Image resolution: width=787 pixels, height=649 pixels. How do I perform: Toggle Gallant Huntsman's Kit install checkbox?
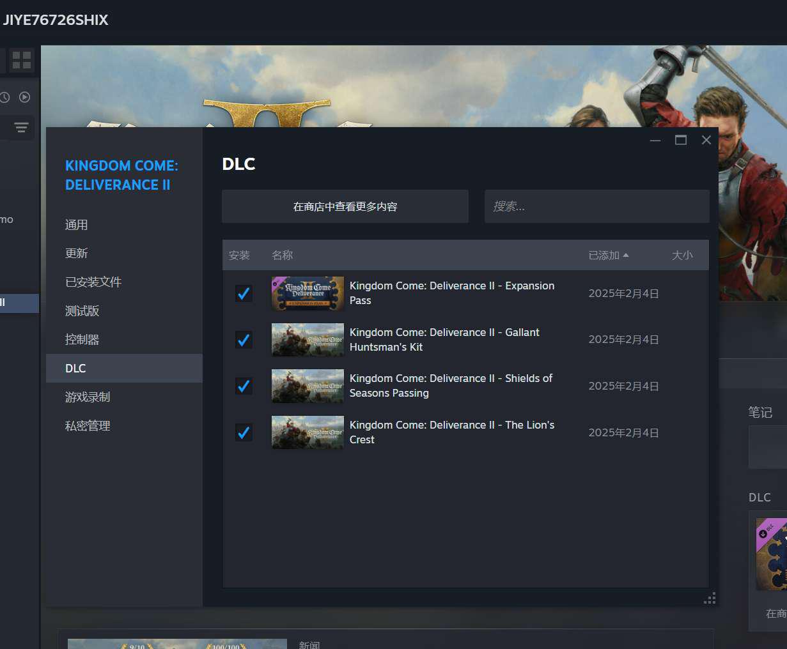coord(244,340)
